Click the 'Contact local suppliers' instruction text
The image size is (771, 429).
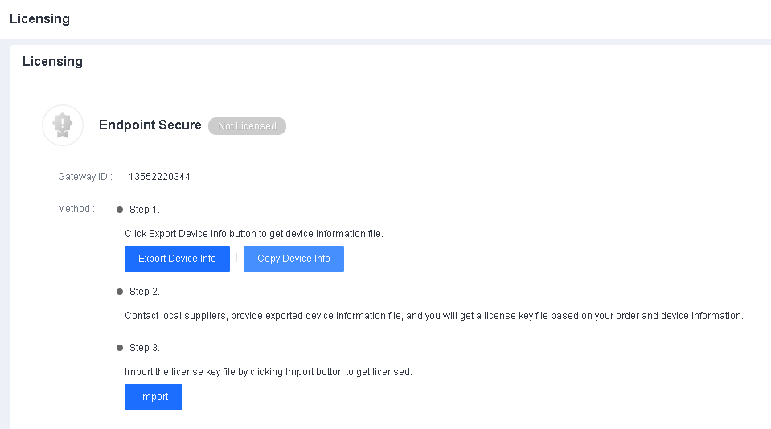(433, 316)
